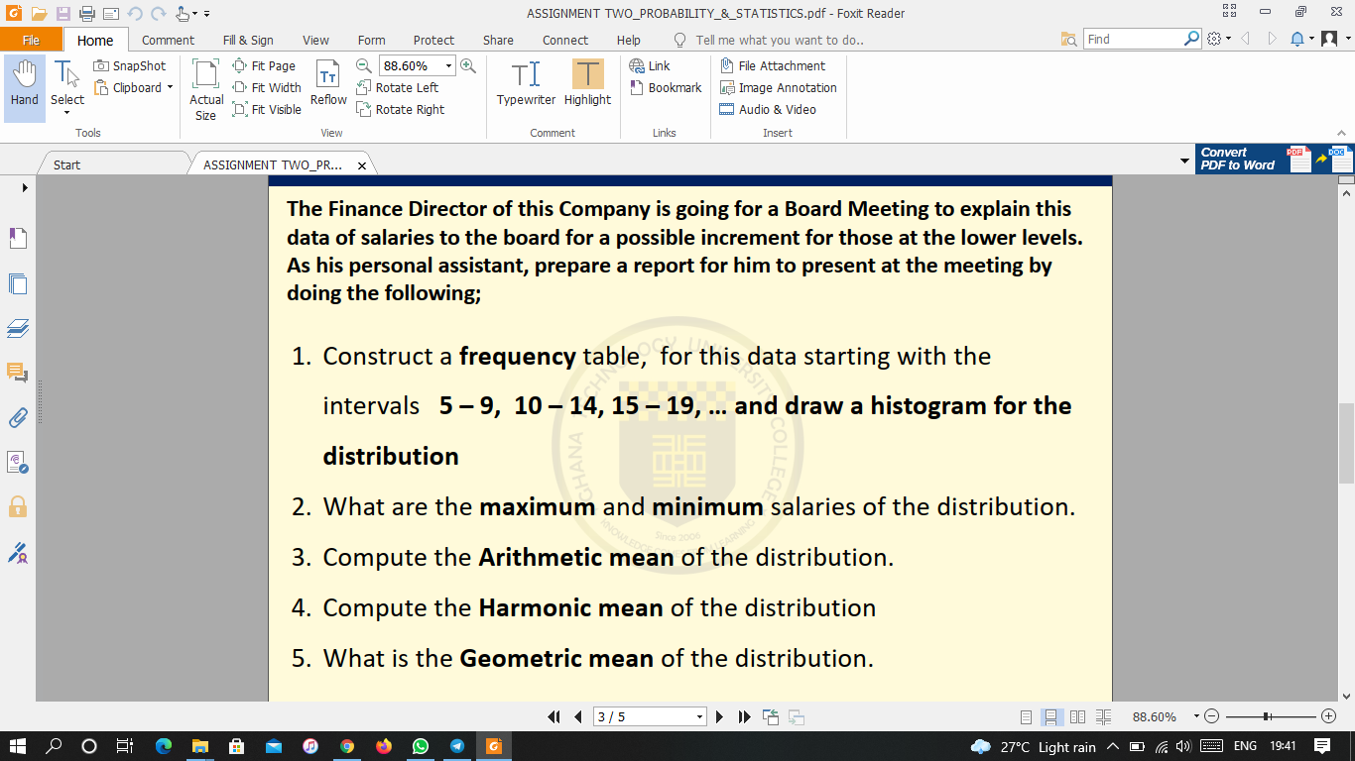Switch to Facing pages view mode
Screen dimensions: 1355x761
(x=1078, y=716)
